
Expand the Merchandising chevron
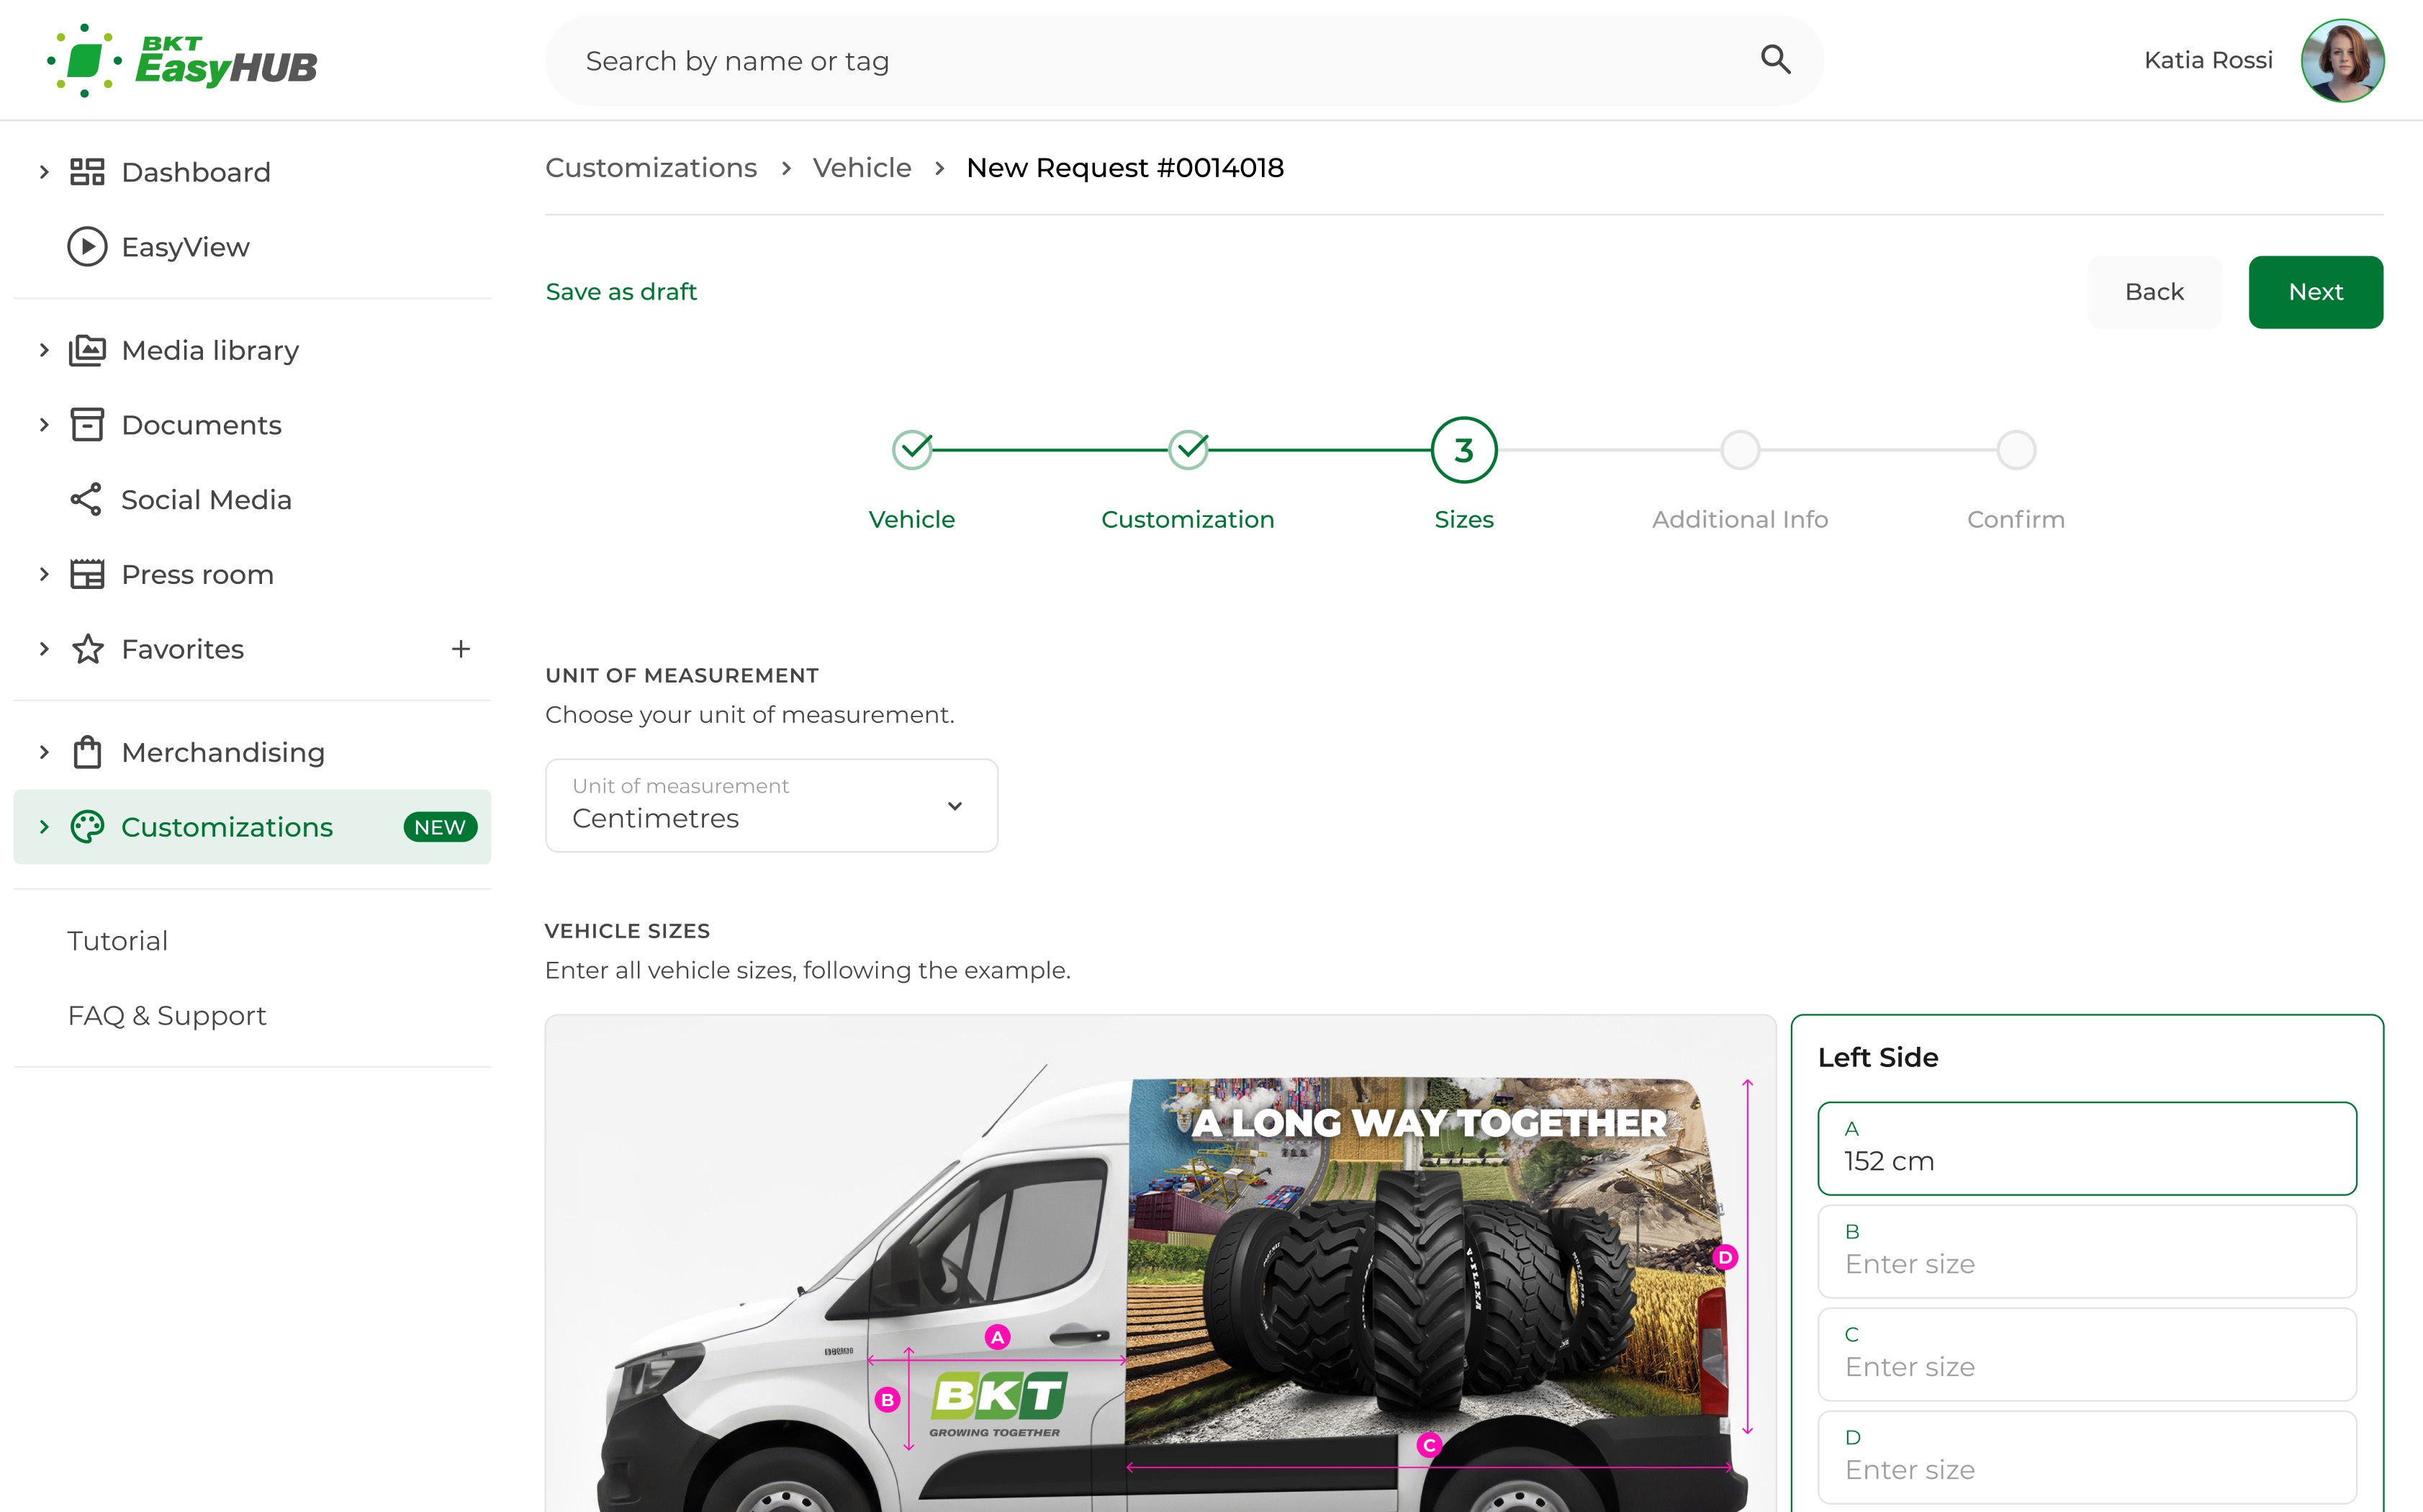pyautogui.click(x=44, y=752)
